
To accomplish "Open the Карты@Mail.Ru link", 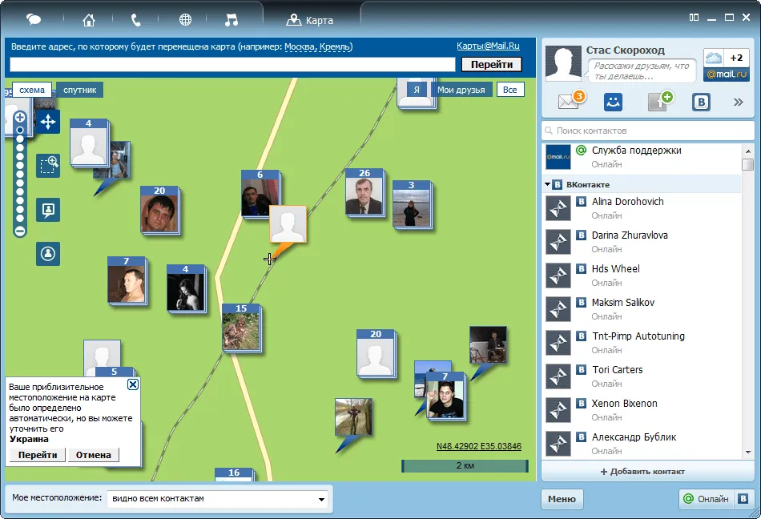I will 488,46.
